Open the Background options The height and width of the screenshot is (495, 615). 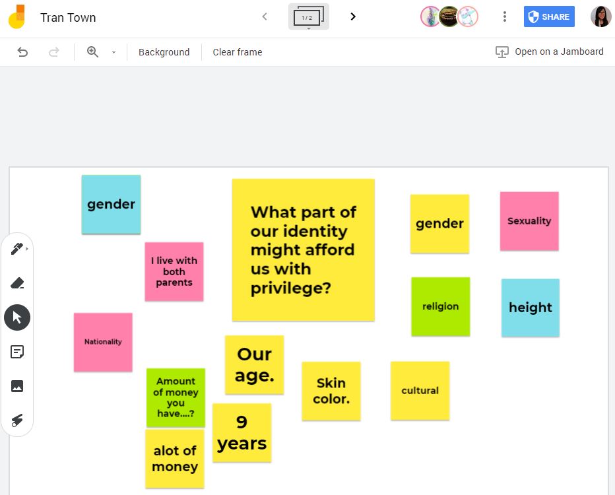coord(164,52)
